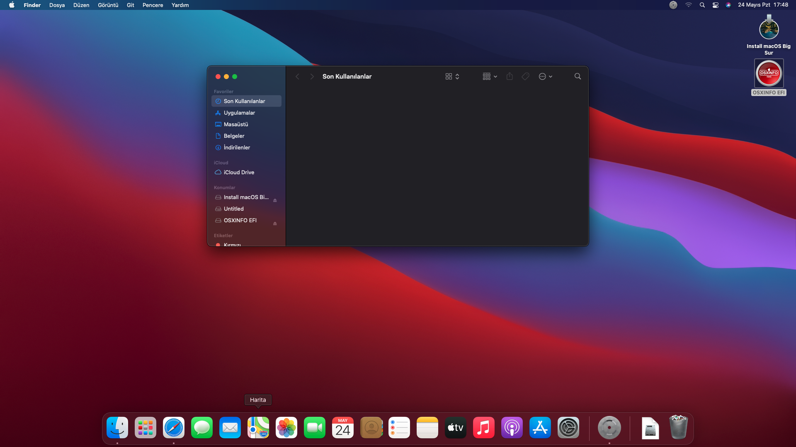Open the Apple menu
The width and height of the screenshot is (796, 447).
click(12, 5)
